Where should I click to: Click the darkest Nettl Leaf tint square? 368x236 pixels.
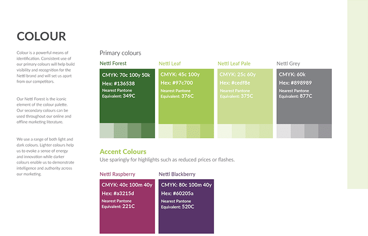207,131
